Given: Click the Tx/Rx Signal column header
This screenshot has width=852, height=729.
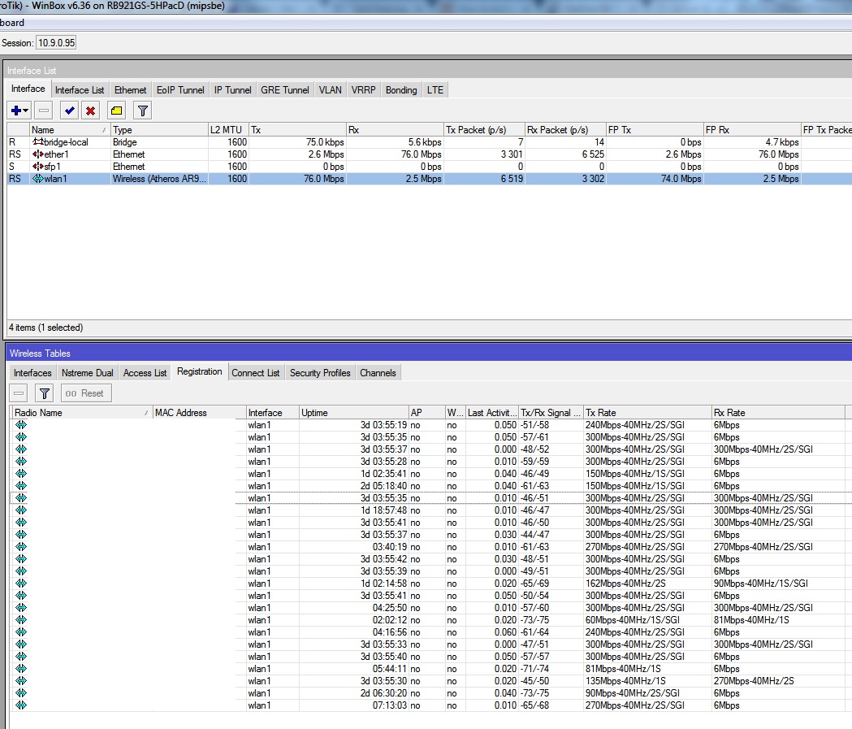Looking at the screenshot, I should click(x=551, y=413).
